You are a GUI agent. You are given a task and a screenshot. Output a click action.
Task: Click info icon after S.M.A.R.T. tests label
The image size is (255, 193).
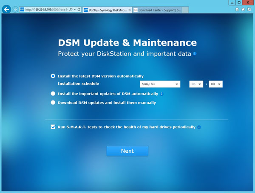coord(199,127)
